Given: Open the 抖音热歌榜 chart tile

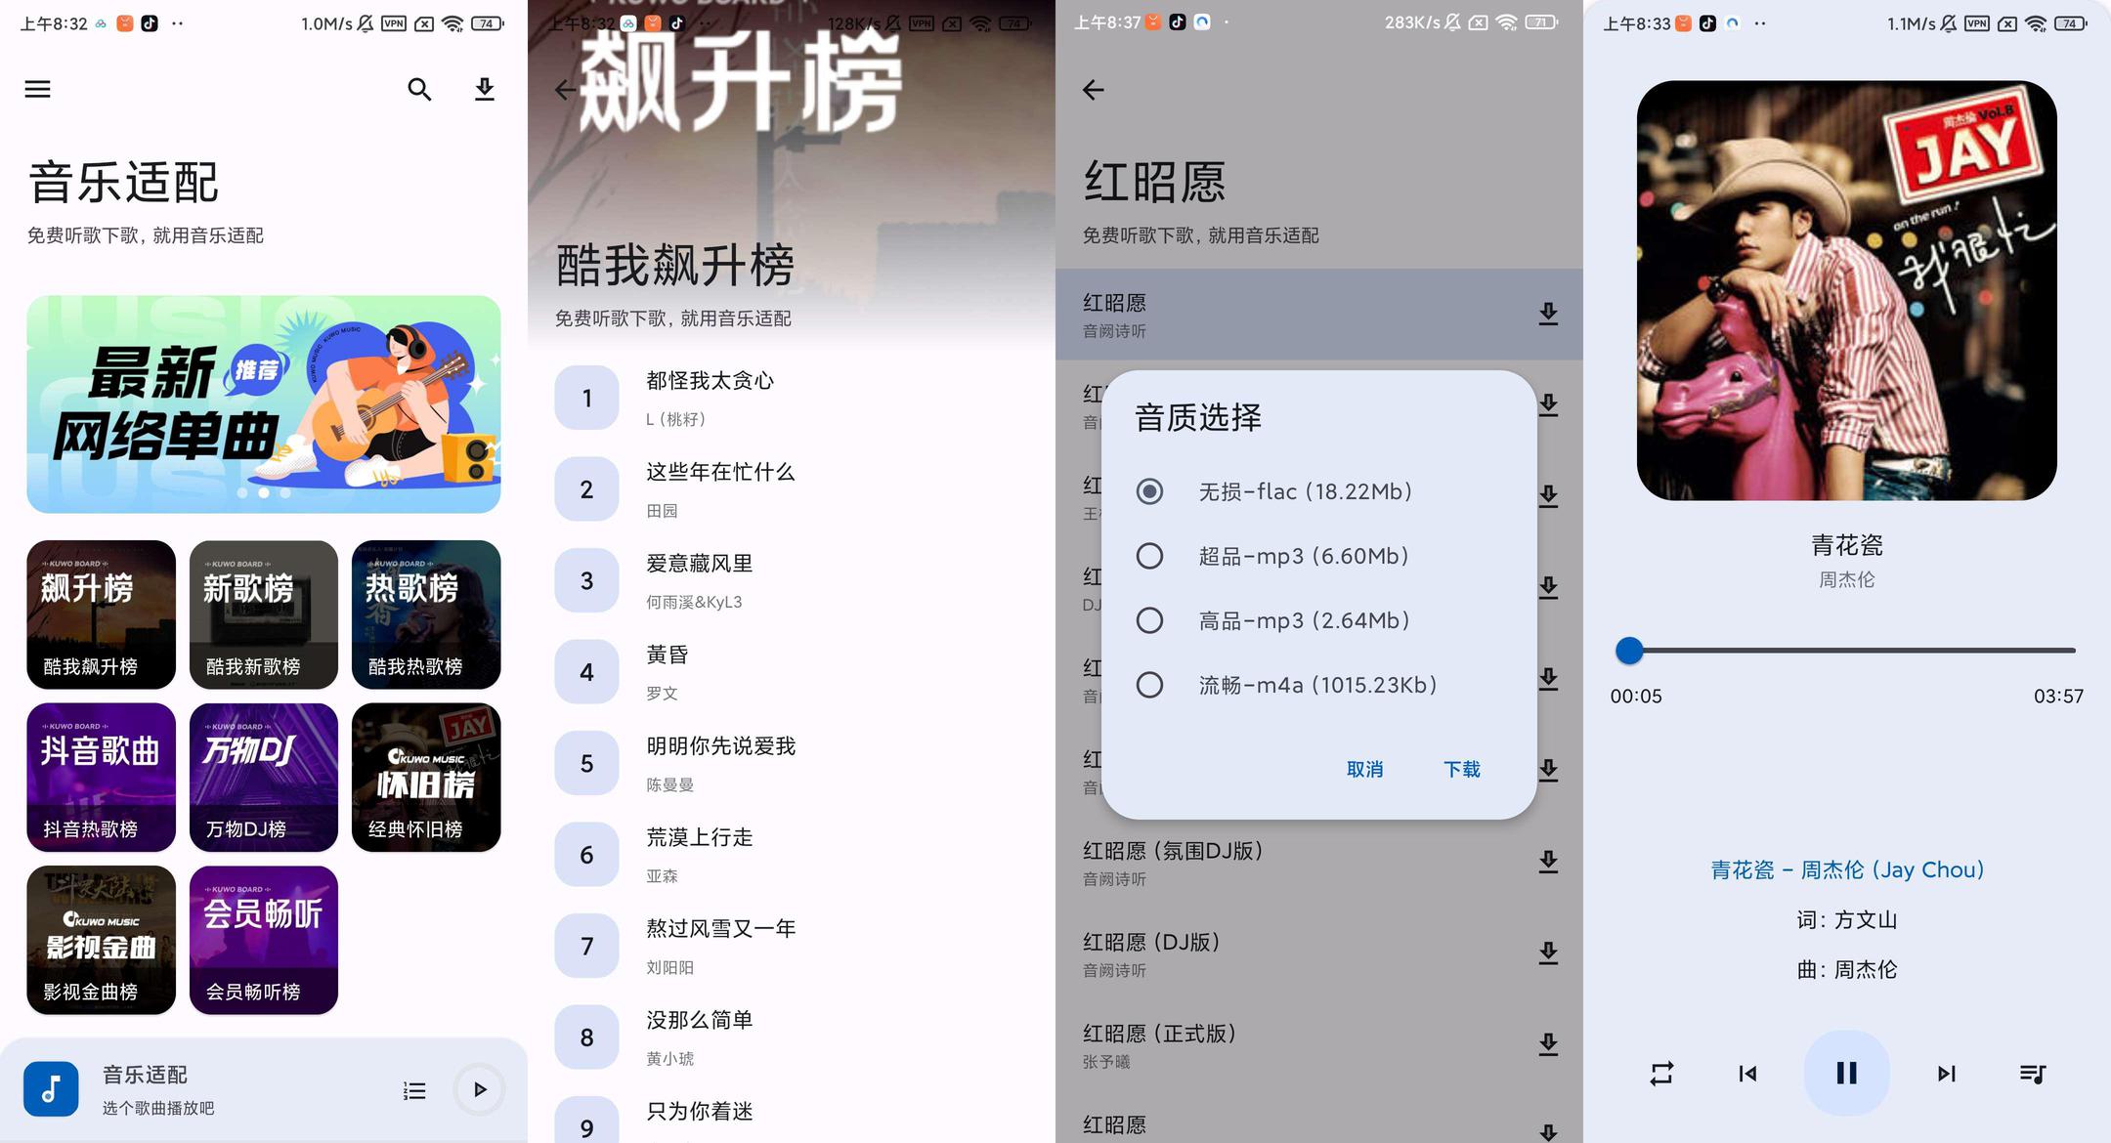Looking at the screenshot, I should [x=101, y=777].
